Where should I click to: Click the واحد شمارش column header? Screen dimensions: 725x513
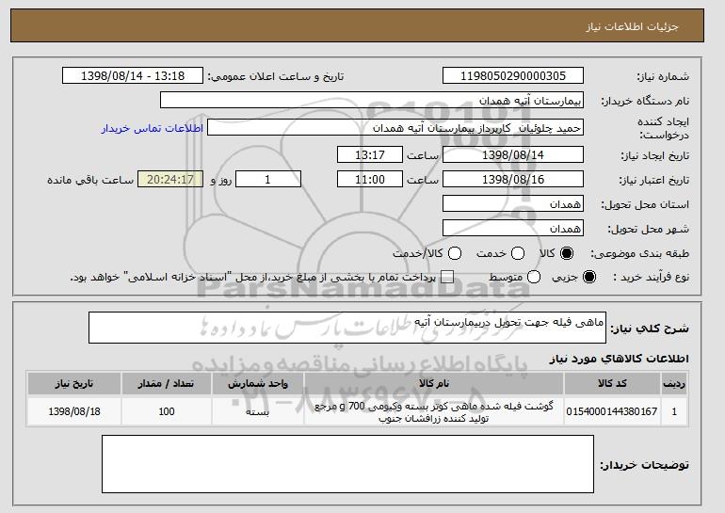258,384
